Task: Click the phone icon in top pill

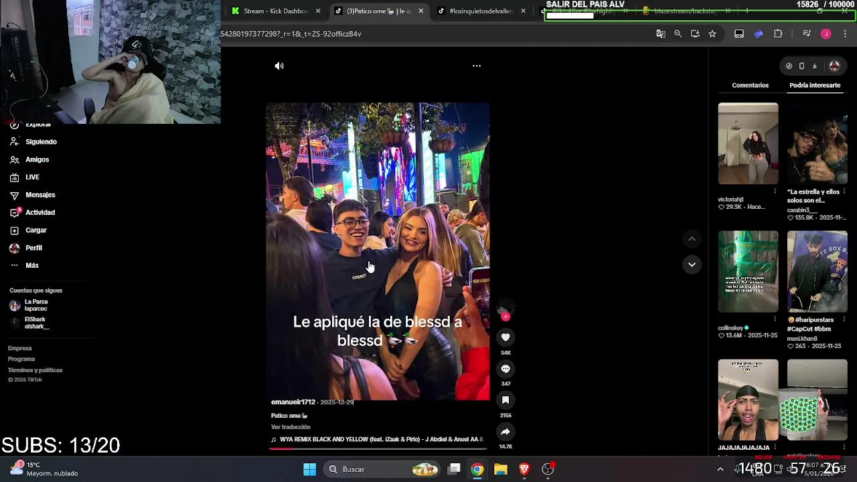Action: tap(801, 66)
